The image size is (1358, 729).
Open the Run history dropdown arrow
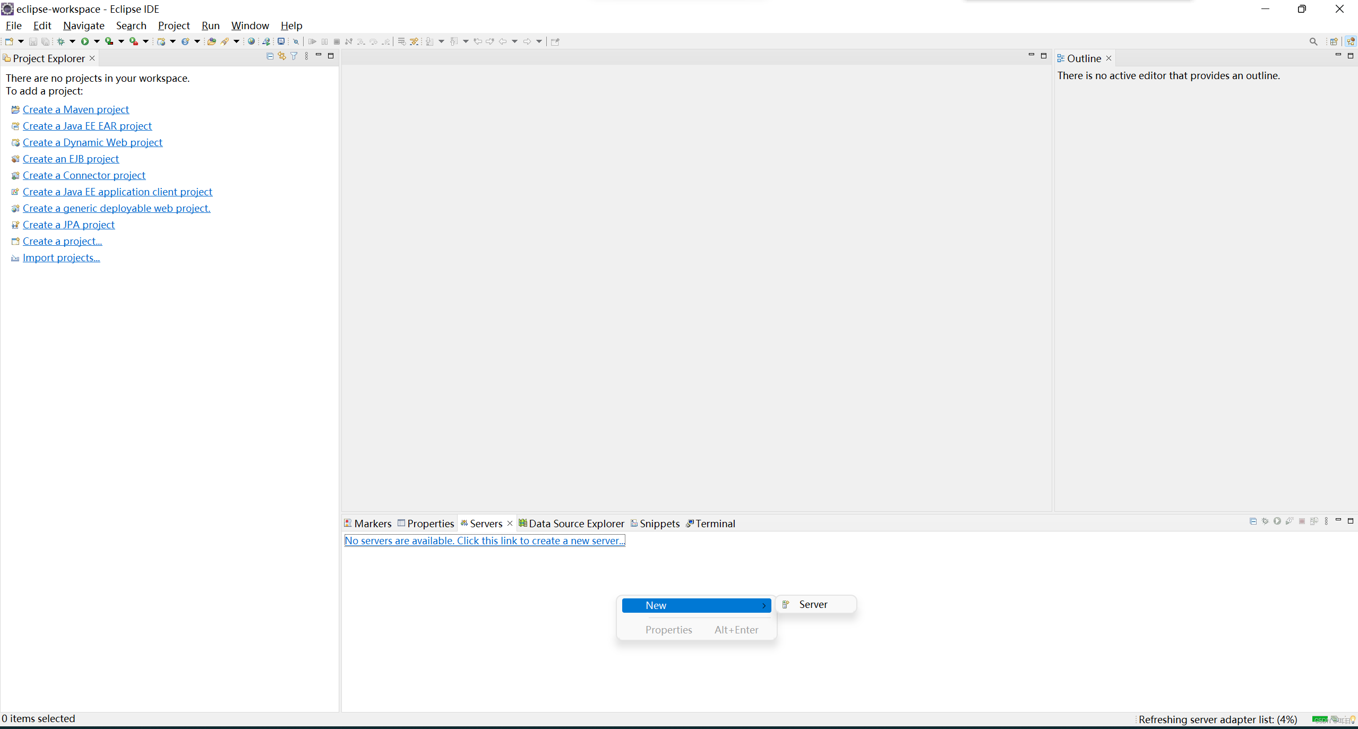[97, 41]
